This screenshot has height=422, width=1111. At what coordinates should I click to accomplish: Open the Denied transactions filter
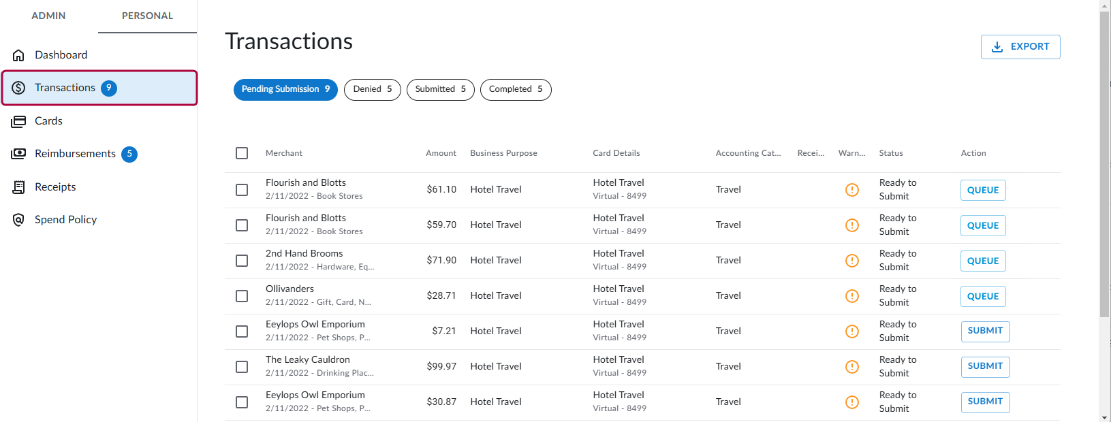pyautogui.click(x=372, y=89)
